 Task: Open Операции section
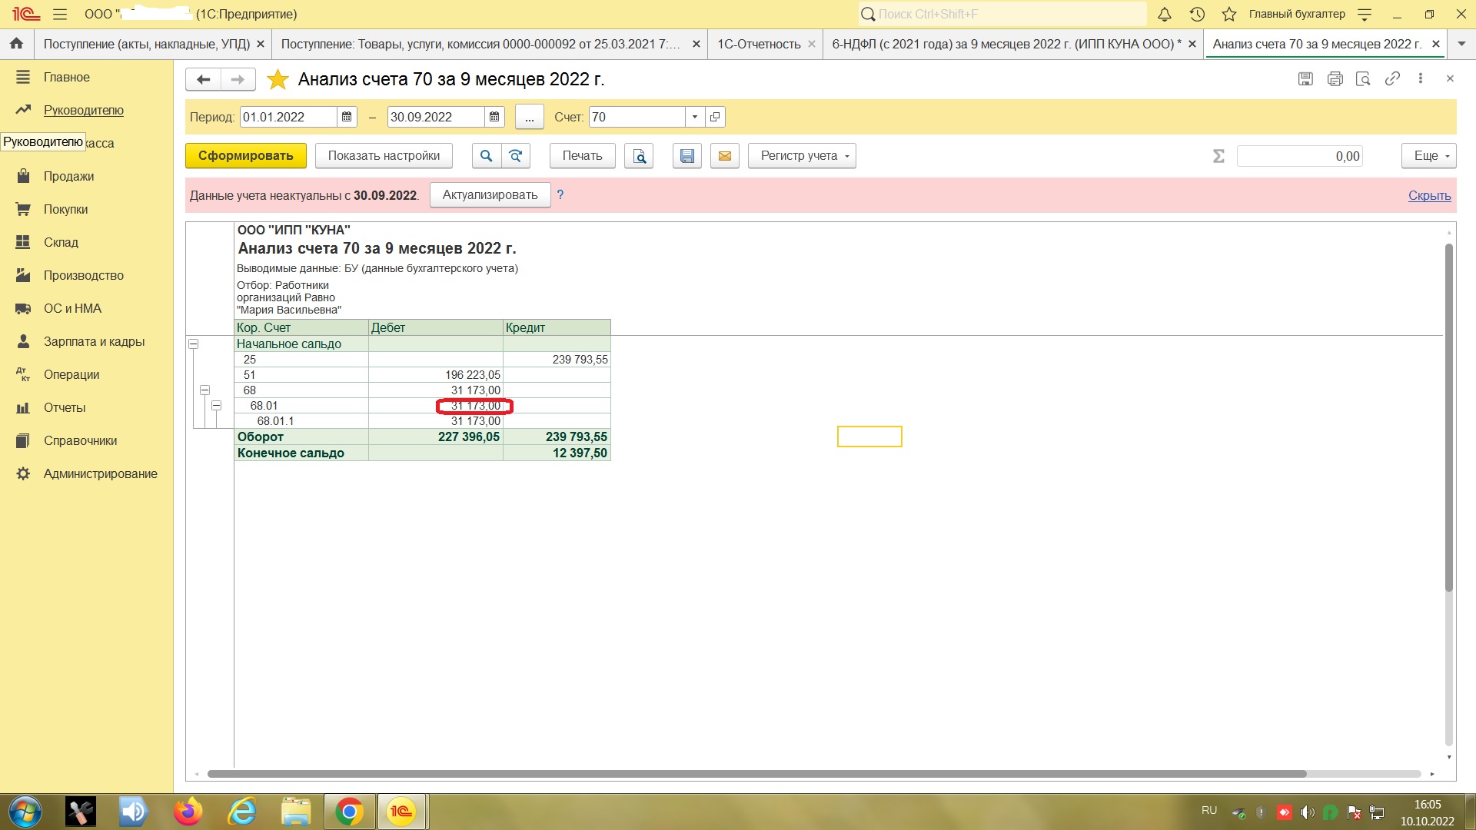[71, 375]
